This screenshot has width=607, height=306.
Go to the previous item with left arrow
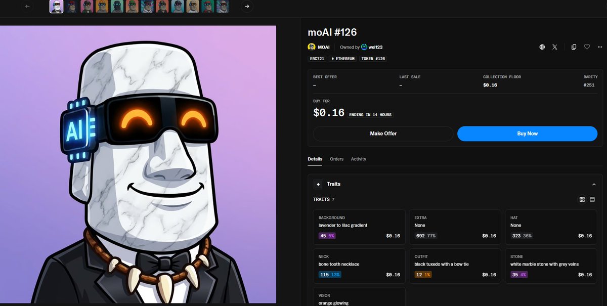(27, 7)
